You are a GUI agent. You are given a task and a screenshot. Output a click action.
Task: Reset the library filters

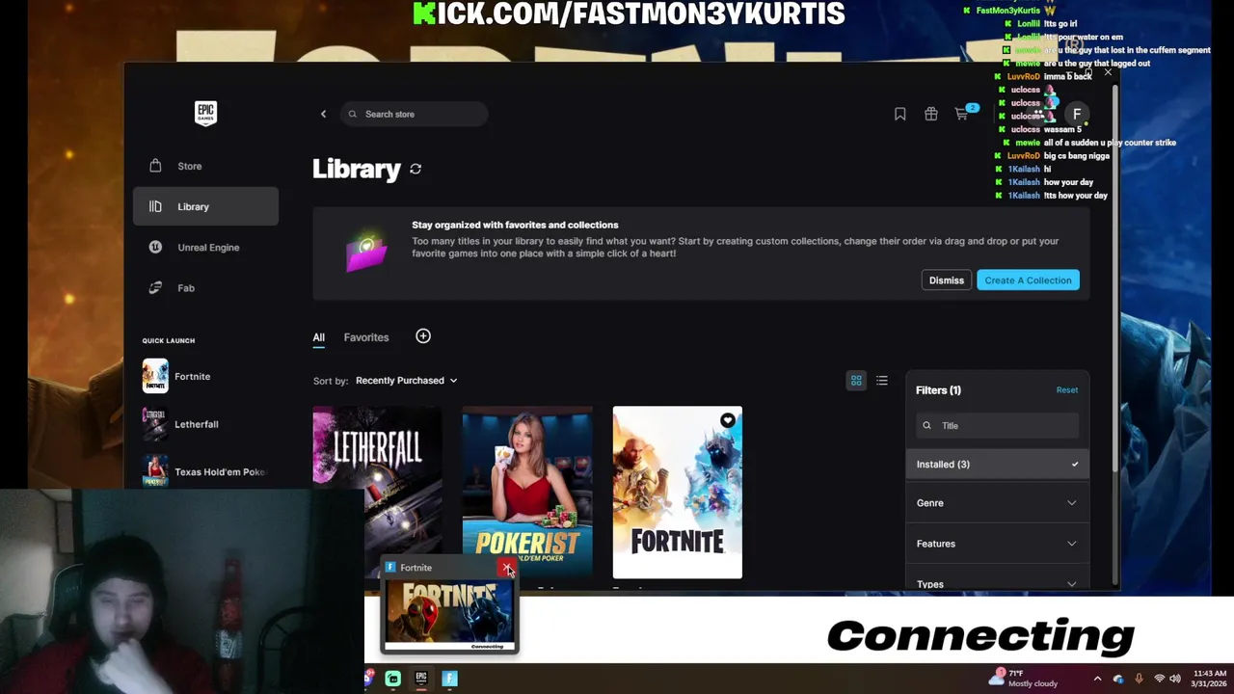1066,389
